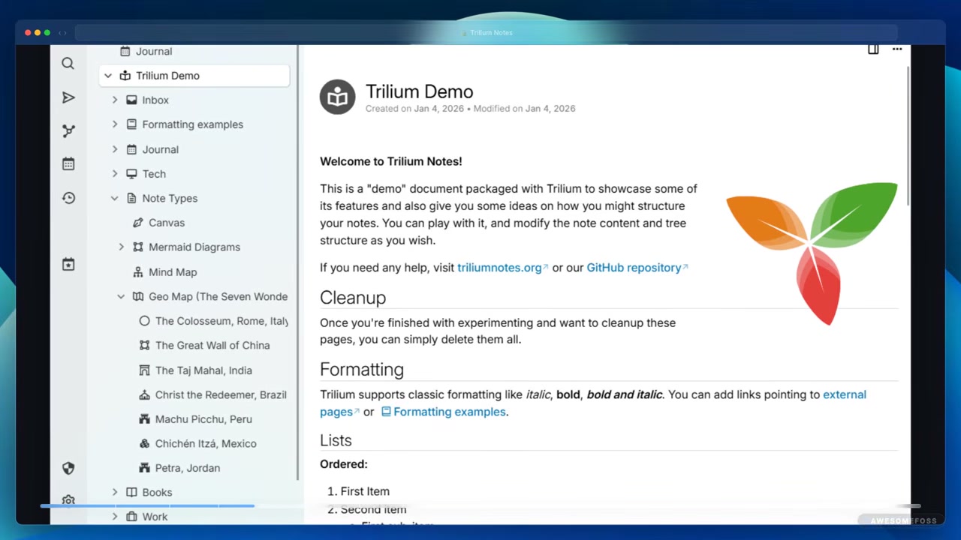Click the Canvas note pencil icon

click(x=138, y=223)
